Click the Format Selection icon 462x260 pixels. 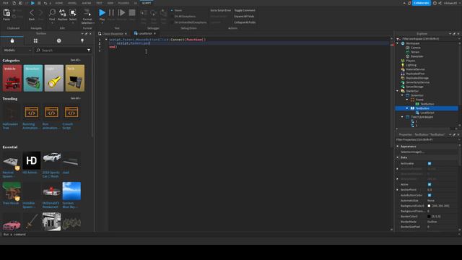(x=87, y=12)
